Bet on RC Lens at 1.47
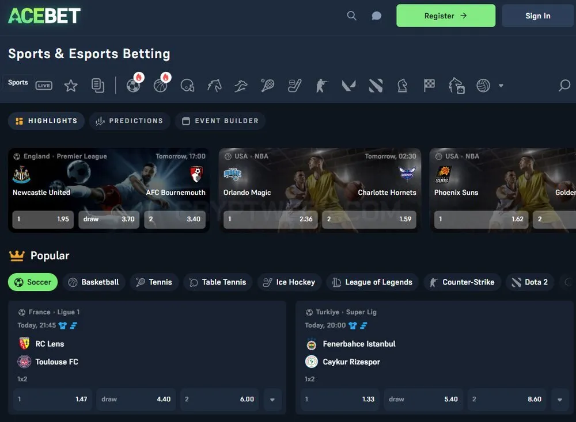Screen dimensions: 576x422 point(52,399)
